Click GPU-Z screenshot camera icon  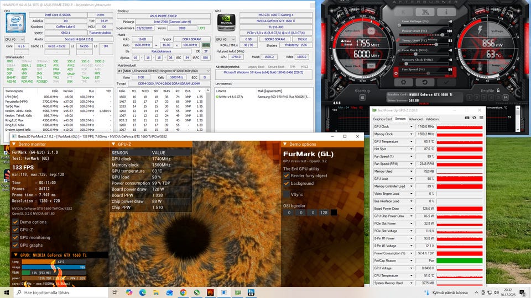pyautogui.click(x=467, y=118)
